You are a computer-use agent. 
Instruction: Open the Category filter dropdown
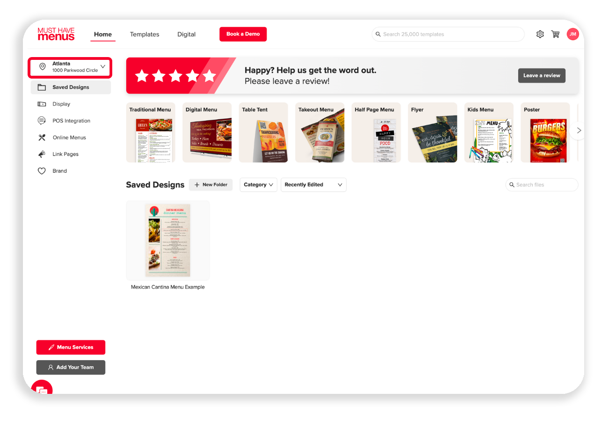pyautogui.click(x=258, y=185)
